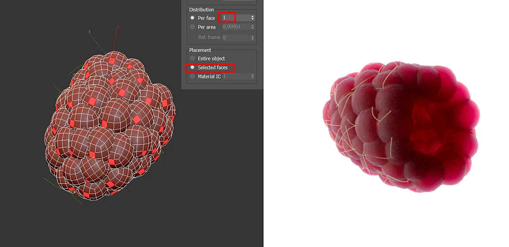
Task: Increase the Ref. frame spinner
Action: coord(252,36)
